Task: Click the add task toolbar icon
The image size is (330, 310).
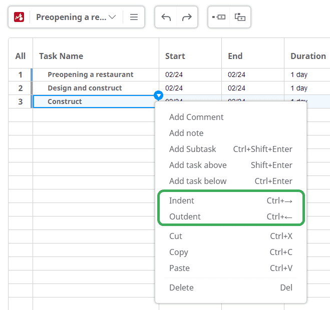Action: (219, 17)
